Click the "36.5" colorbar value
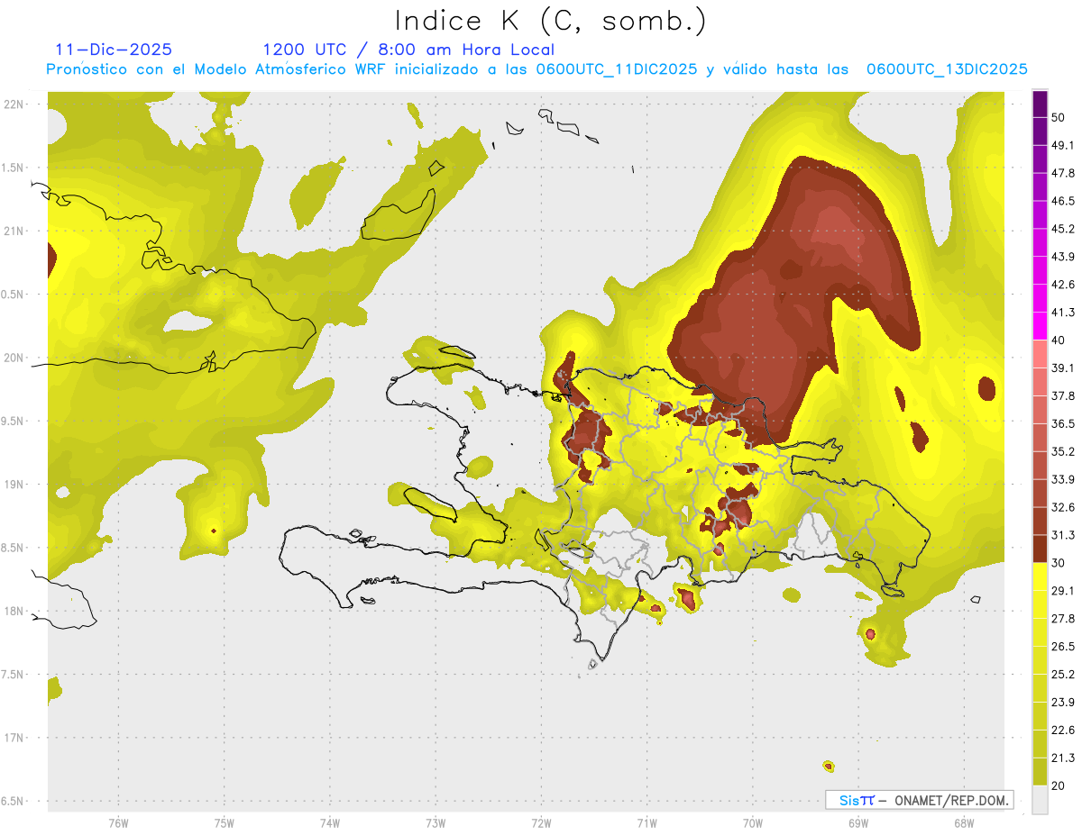Viewport: 1082px width, 835px height. click(1063, 423)
